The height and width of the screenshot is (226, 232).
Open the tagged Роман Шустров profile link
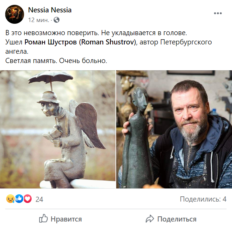point(80,42)
